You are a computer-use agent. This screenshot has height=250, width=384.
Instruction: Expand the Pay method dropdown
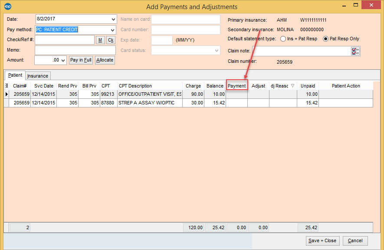112,30
